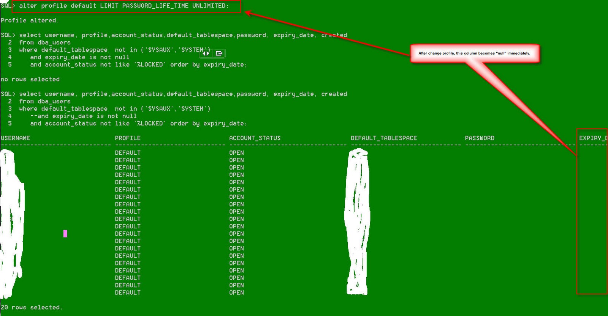Screen dimensions: 608x316
Task: Click the magenta terminal cursor block
Action: (x=65, y=234)
